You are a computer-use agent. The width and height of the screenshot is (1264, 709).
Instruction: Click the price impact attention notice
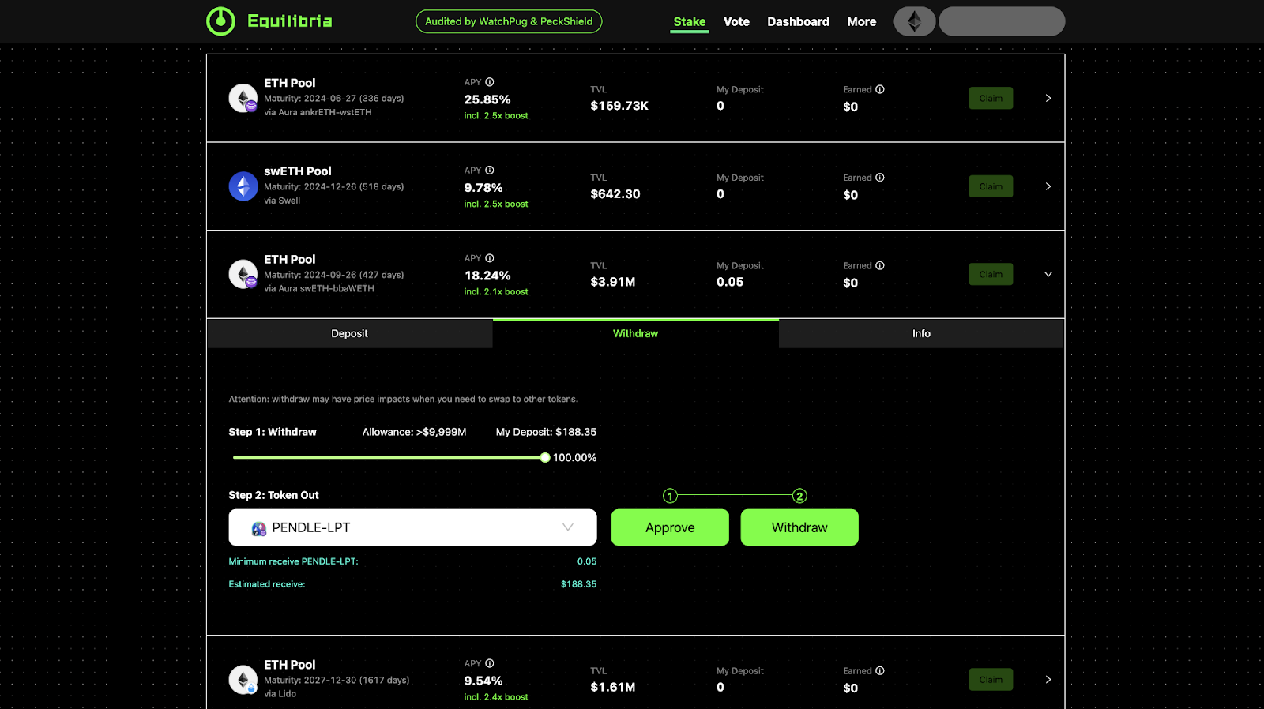tap(403, 400)
